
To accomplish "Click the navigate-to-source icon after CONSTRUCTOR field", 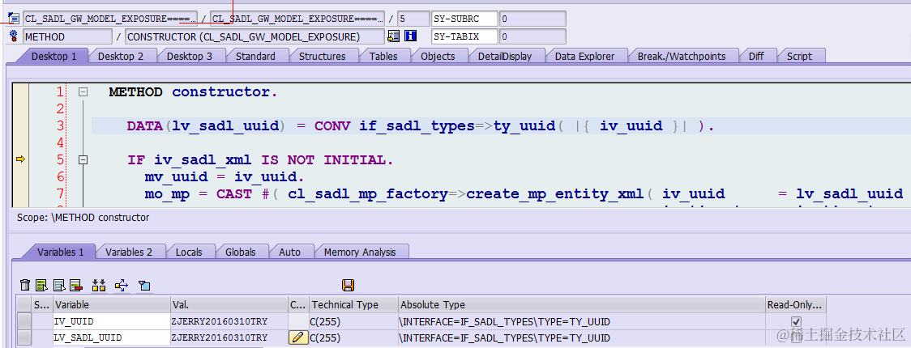I will (393, 36).
